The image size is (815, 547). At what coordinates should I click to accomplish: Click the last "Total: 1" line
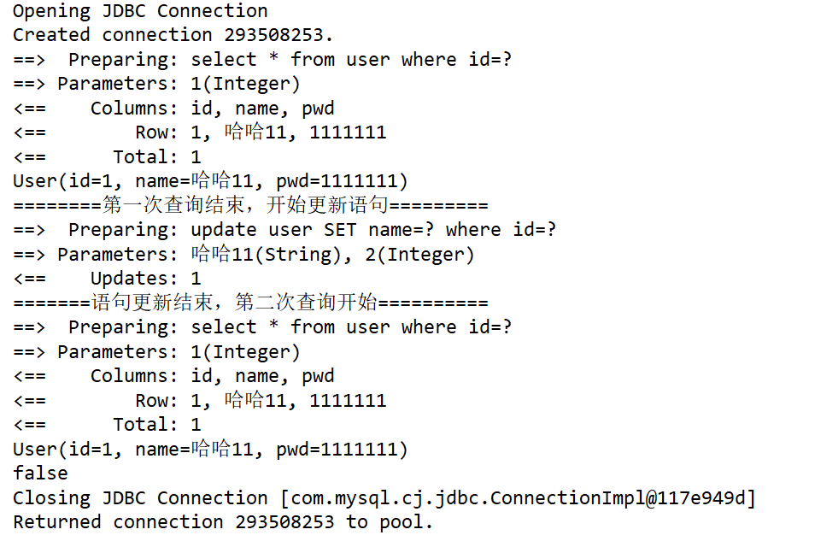click(x=156, y=425)
